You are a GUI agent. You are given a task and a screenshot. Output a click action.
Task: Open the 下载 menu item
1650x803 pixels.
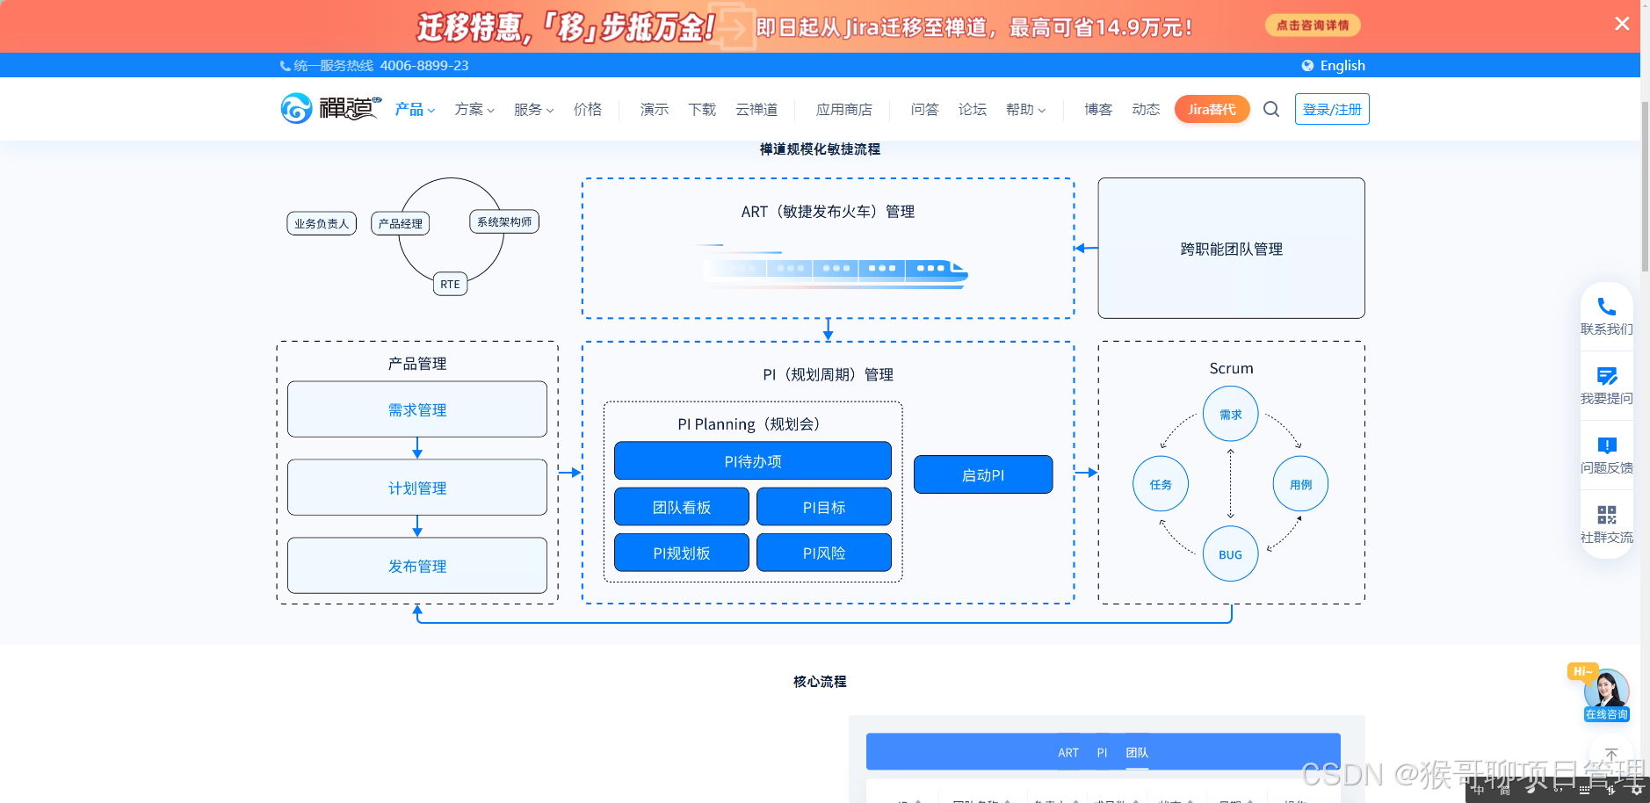[702, 110]
